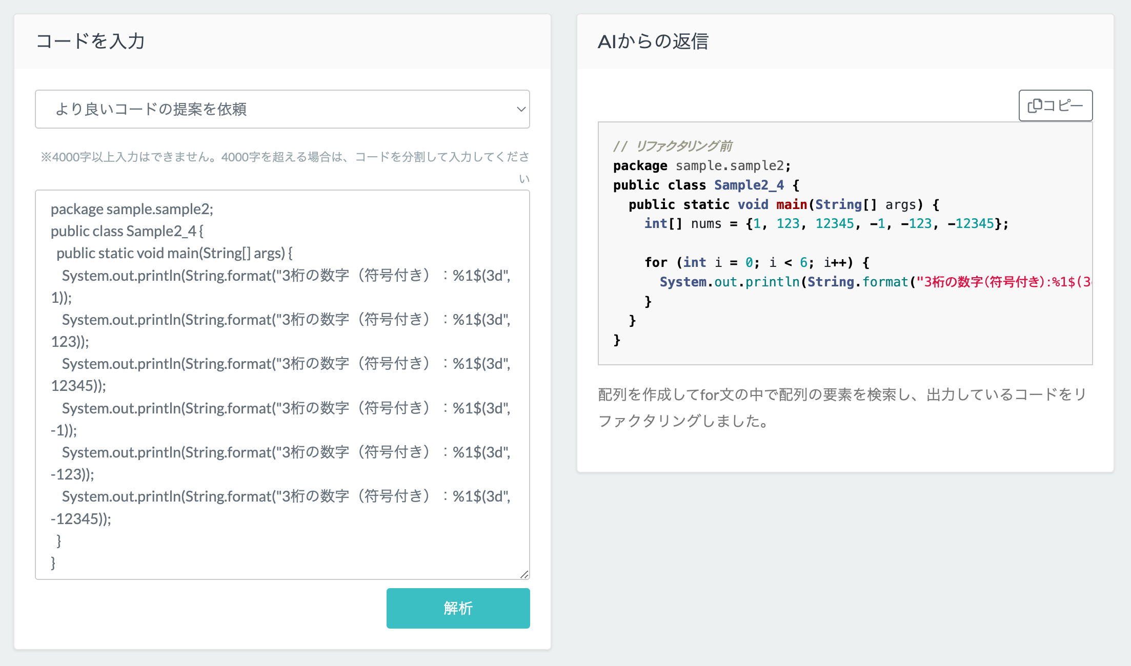1131x666 pixels.
Task: Place cursor on the '-12345));' line in the textarea
Action: [x=81, y=519]
